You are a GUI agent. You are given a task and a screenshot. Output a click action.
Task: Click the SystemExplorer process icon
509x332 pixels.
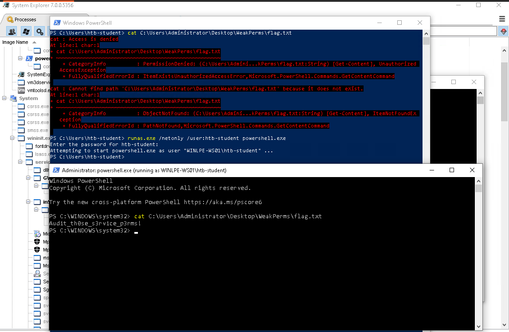click(21, 74)
